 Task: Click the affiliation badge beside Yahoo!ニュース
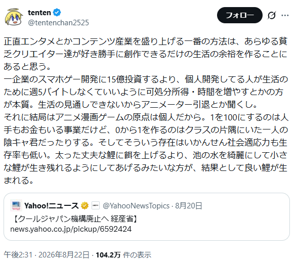pyautogui.click(x=96, y=205)
